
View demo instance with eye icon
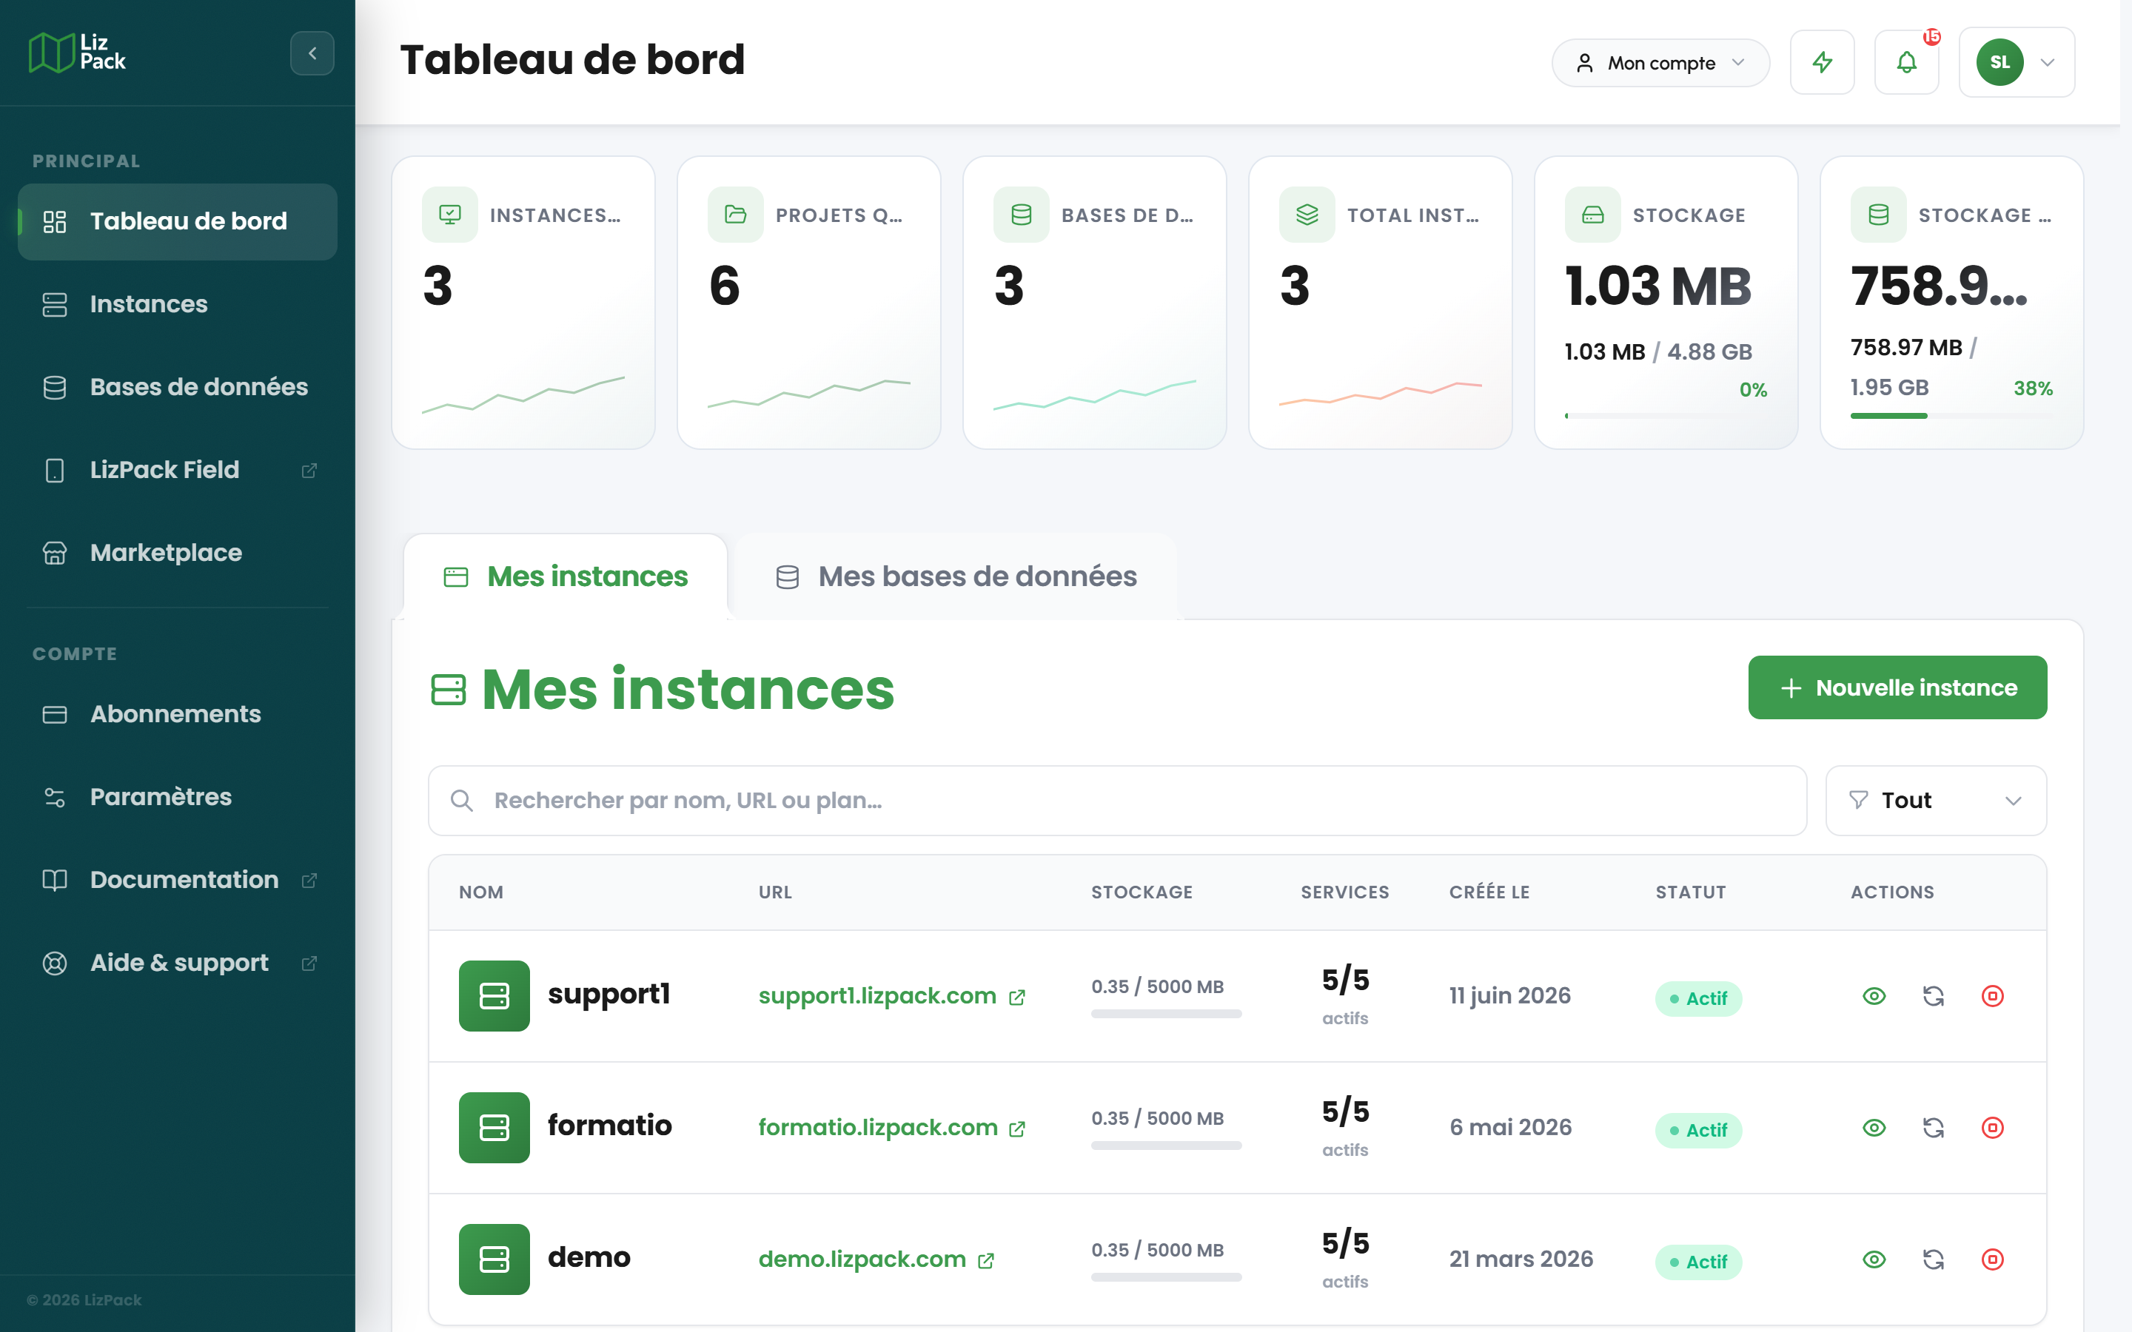1874,1259
